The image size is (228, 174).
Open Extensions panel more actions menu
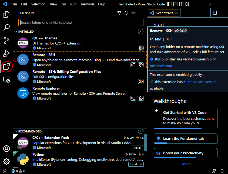140,13
